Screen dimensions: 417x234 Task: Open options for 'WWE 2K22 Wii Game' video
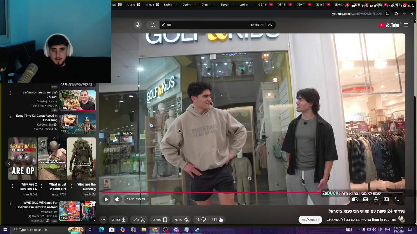(10, 203)
